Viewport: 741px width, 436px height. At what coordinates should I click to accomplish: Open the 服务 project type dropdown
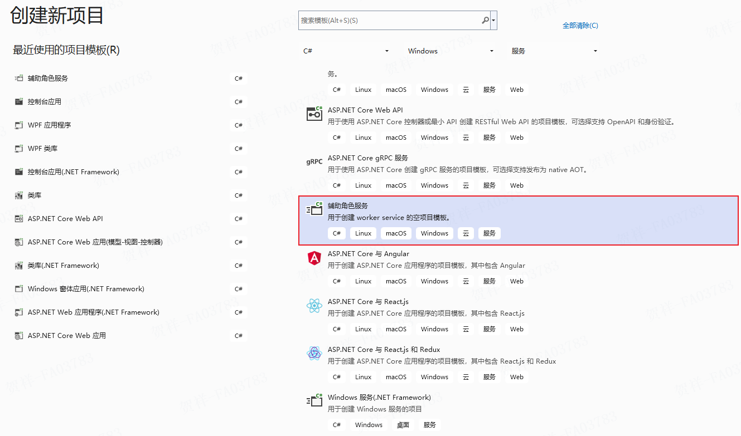(x=554, y=51)
